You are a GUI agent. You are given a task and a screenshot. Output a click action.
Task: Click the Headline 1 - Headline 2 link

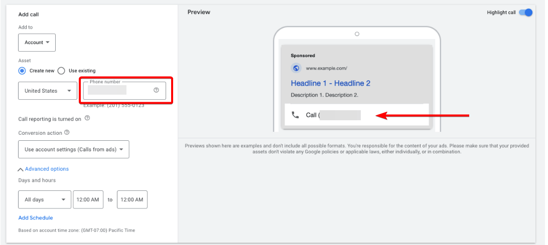click(x=330, y=83)
